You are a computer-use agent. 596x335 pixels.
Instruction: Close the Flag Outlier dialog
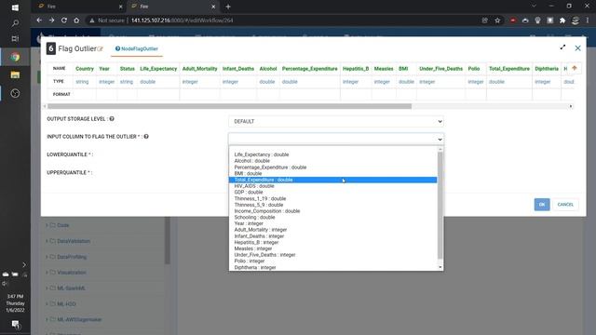click(x=577, y=48)
